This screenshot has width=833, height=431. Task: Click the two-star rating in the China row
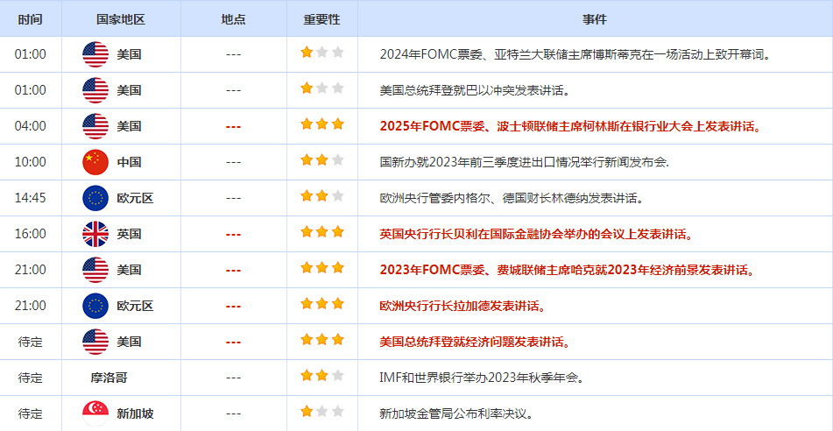pos(322,160)
